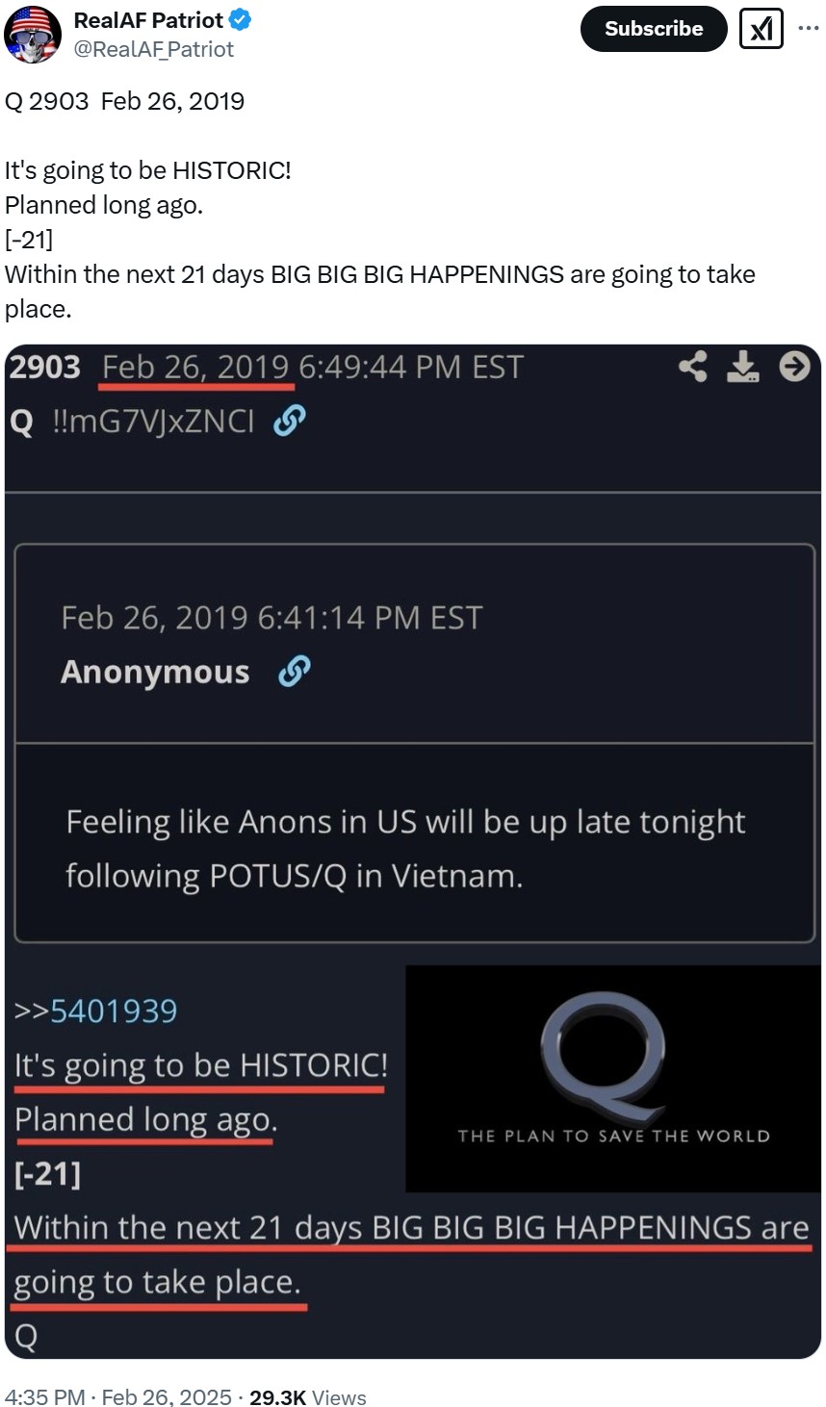Click the right-arrow circle icon
The height and width of the screenshot is (1407, 826).
pos(794,366)
